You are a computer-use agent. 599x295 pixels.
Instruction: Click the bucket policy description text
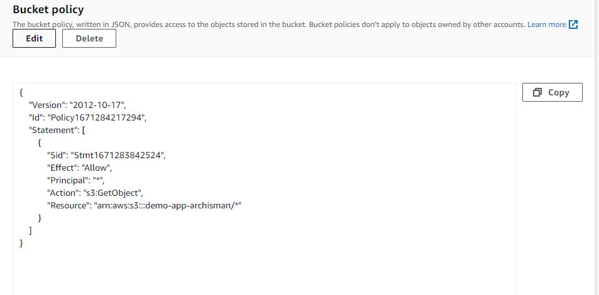[x=269, y=24]
